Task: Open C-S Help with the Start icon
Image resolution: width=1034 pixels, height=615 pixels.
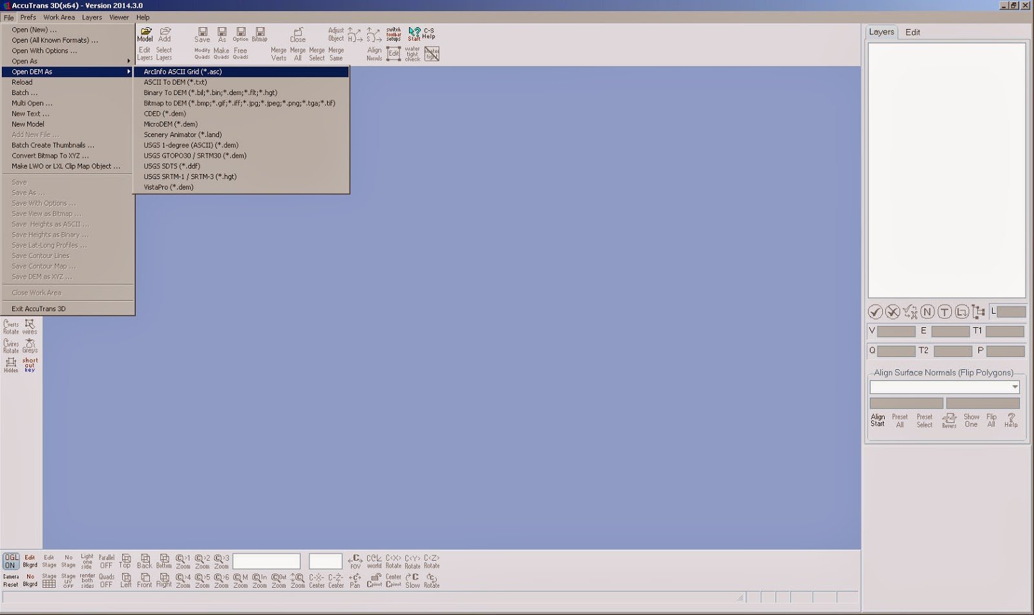Action: 414,33
